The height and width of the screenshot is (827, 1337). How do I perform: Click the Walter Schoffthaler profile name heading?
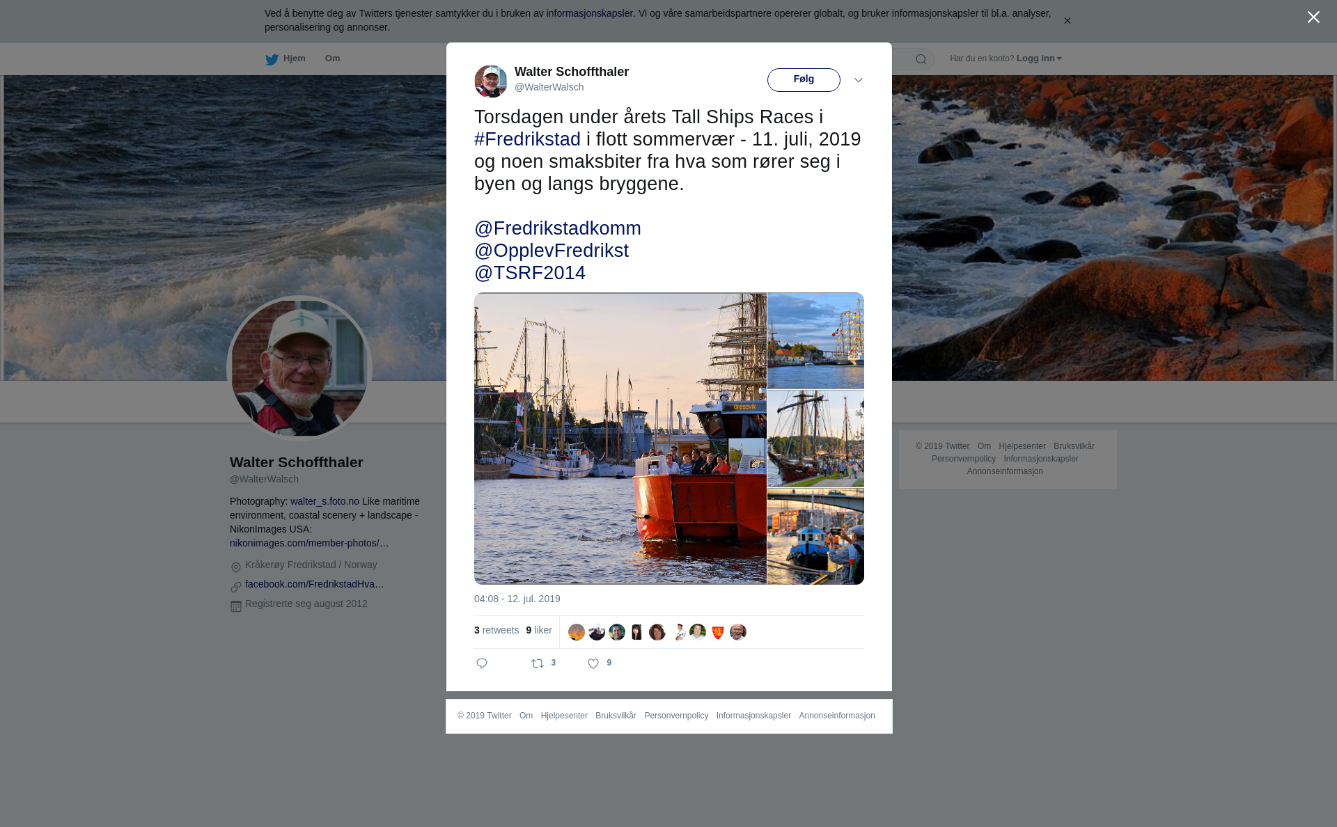pyautogui.click(x=297, y=462)
